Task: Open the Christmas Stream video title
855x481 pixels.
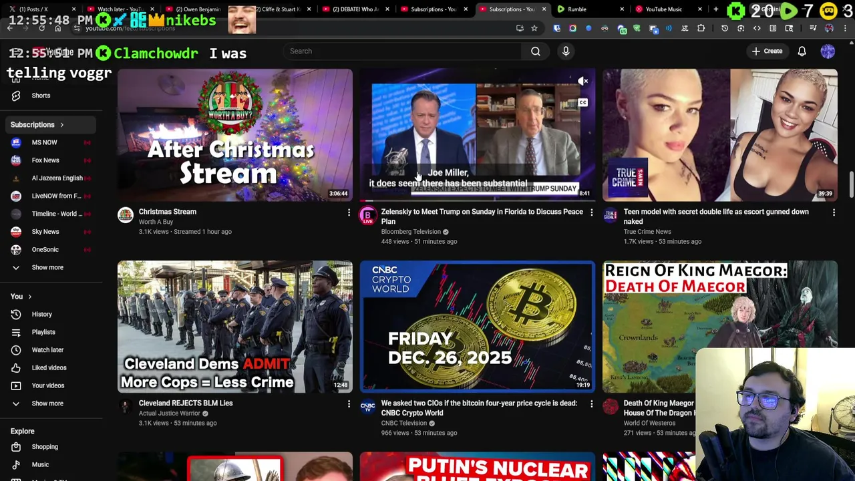Action: click(168, 212)
